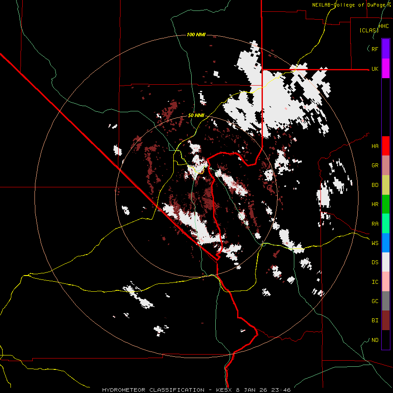This screenshot has width=393, height=393.
Task: Click the "8 JAN 26" date text
Action: [x=251, y=390]
